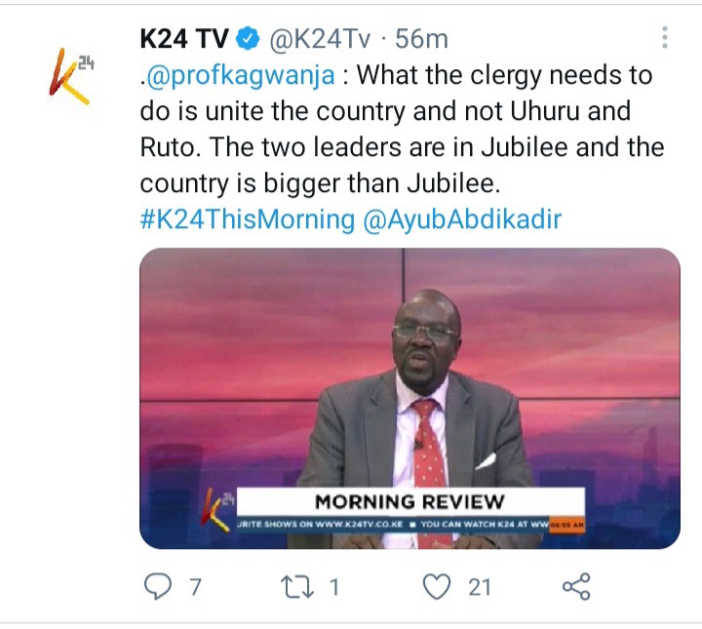
Task: Click likes count number 21
Action: click(x=480, y=587)
